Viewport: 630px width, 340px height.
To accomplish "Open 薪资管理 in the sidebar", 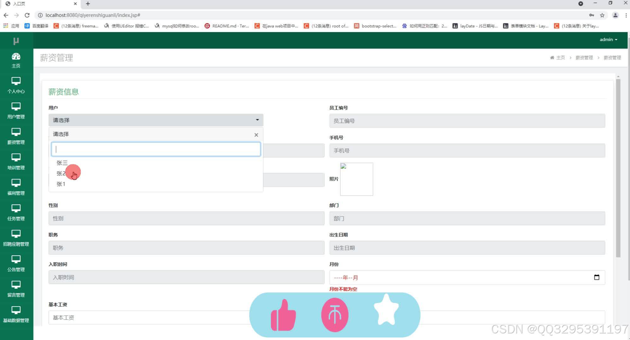I will click(x=16, y=136).
